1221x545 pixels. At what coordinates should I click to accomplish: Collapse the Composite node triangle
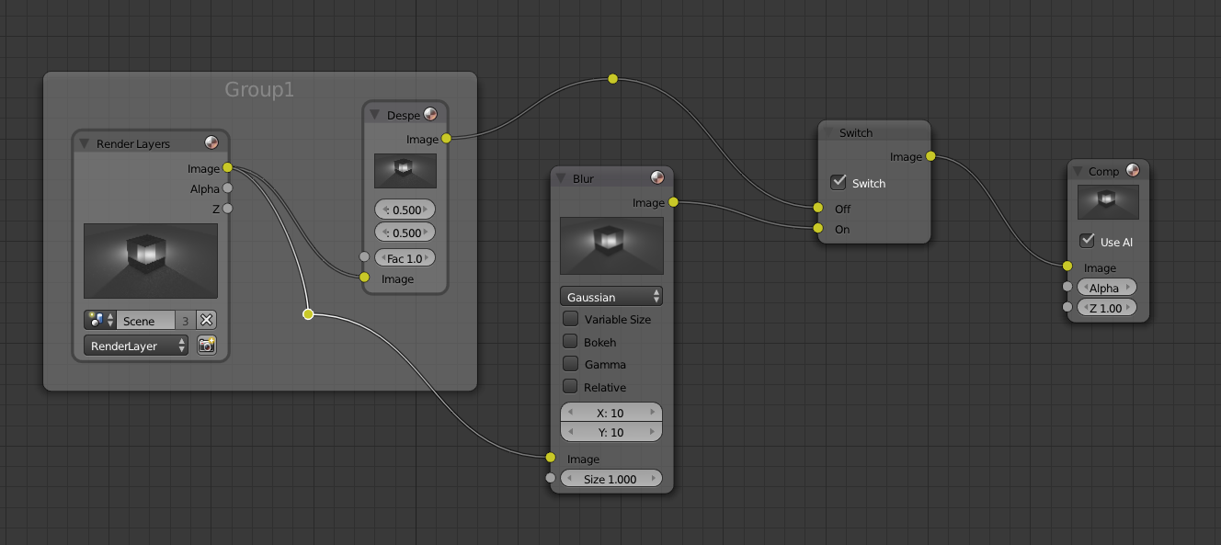(x=1078, y=171)
